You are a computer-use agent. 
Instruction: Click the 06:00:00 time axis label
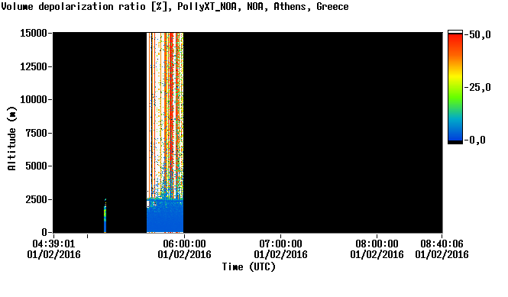click(x=184, y=244)
